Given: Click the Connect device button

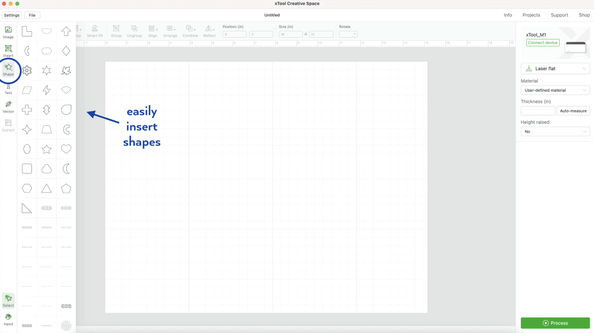Looking at the screenshot, I should [542, 43].
